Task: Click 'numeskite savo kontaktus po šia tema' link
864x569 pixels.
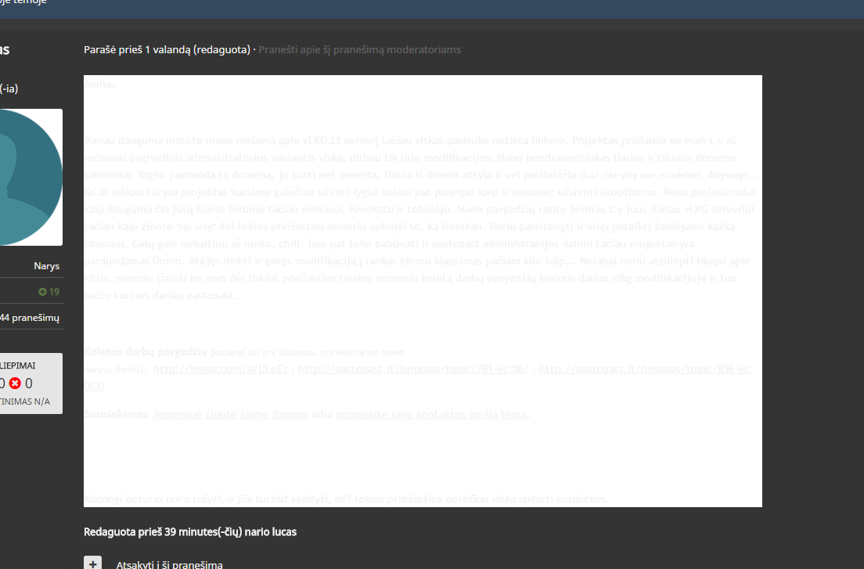Action: coord(431,414)
